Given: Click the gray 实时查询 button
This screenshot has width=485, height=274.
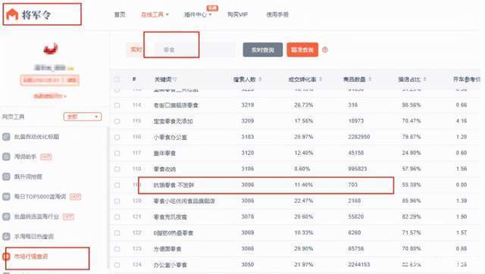Looking at the screenshot, I should pos(263,50).
